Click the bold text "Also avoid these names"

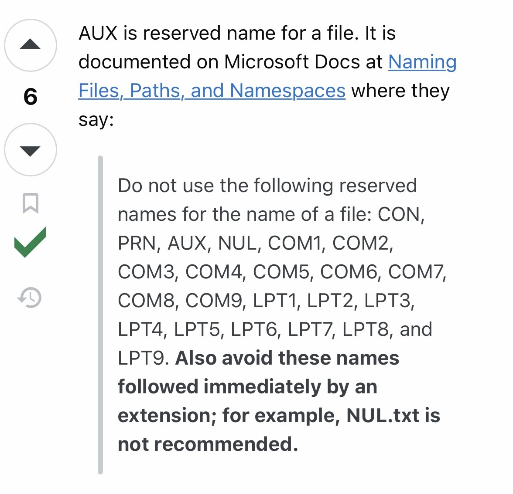pyautogui.click(x=287, y=358)
